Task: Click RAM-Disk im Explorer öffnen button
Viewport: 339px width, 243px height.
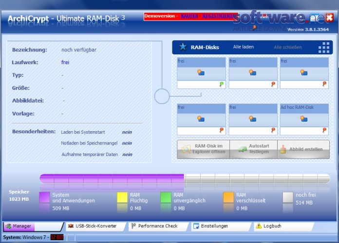Action: [203, 149]
